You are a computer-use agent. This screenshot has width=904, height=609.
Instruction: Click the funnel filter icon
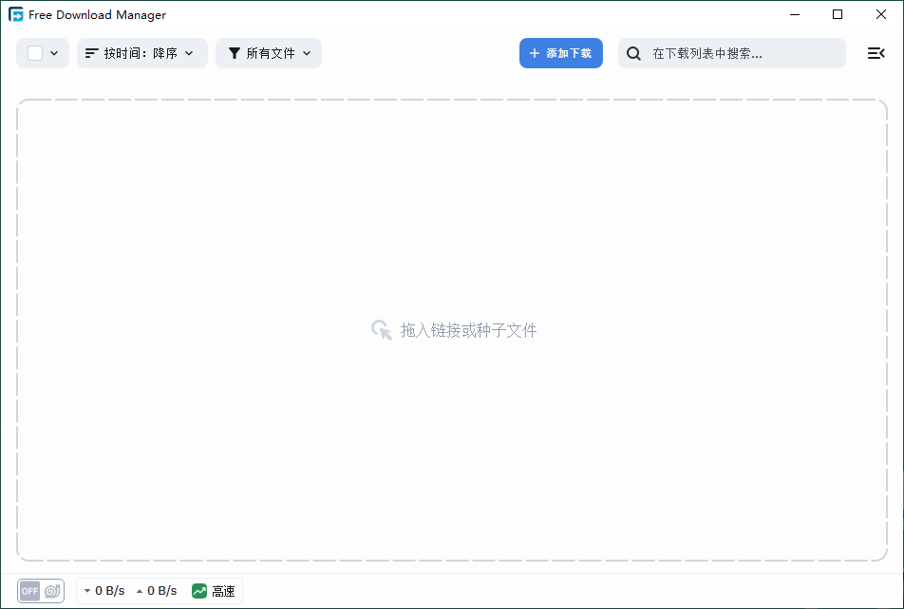[235, 53]
